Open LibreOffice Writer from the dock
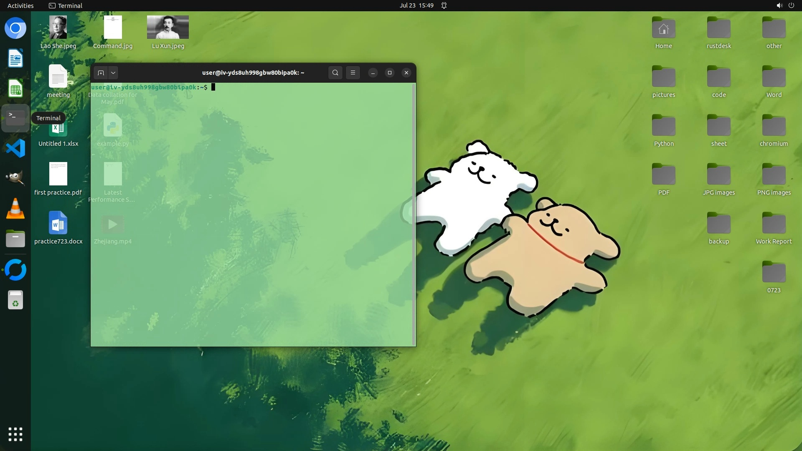802x451 pixels. point(15,58)
